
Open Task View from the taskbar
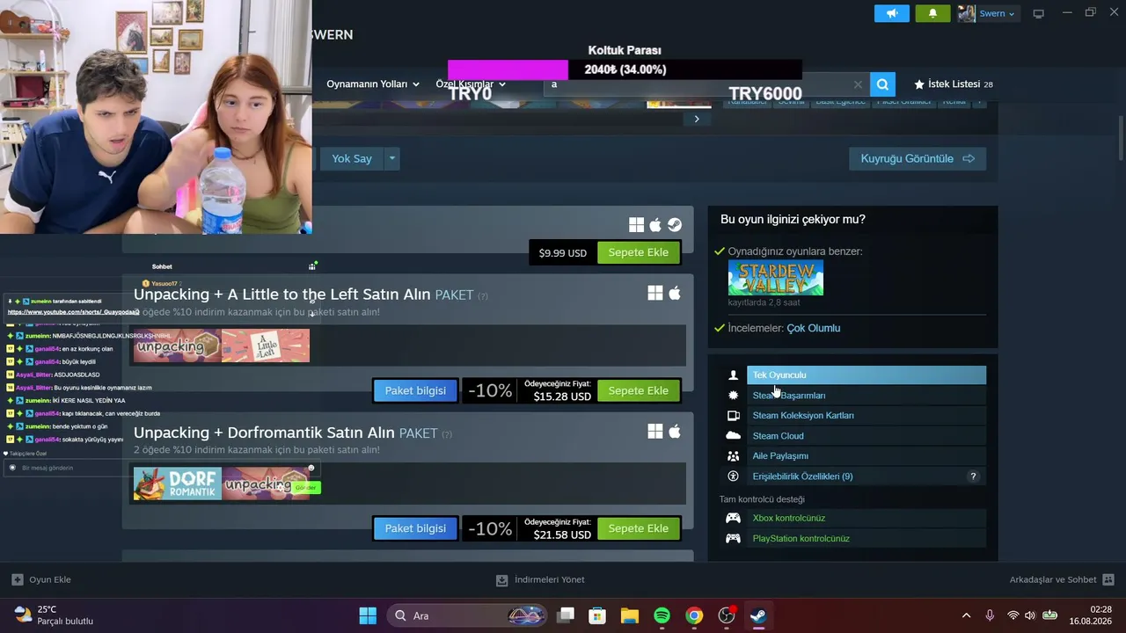(566, 615)
